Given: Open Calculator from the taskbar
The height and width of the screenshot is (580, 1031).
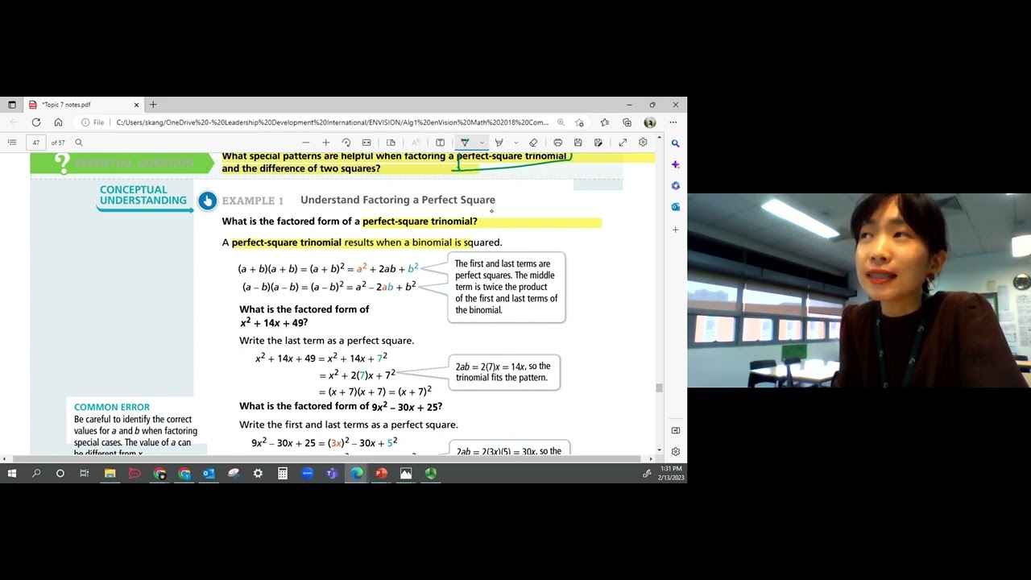Looking at the screenshot, I should tap(283, 474).
